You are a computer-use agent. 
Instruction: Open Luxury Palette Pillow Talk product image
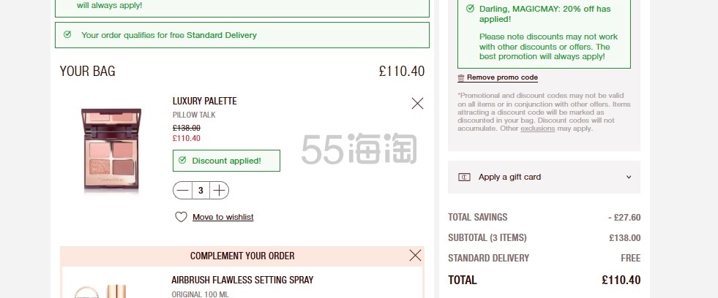pos(112,150)
